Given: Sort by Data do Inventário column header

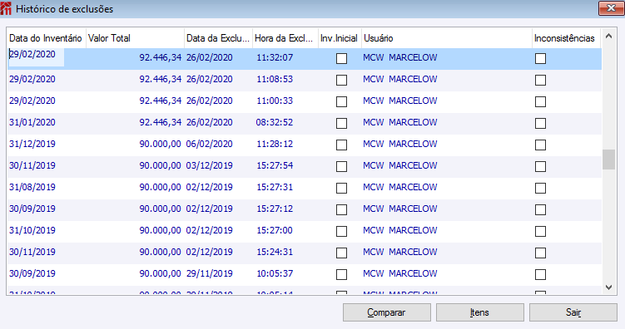Looking at the screenshot, I should tap(46, 38).
